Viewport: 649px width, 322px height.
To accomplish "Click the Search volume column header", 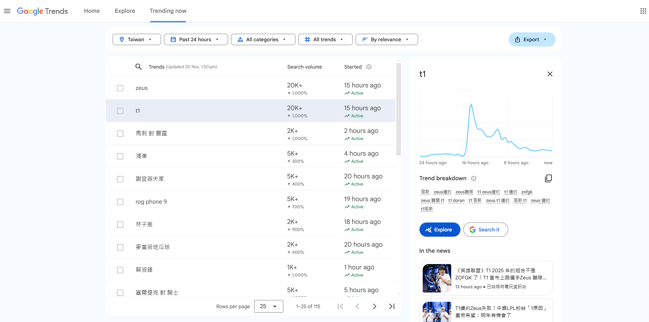I will (x=304, y=67).
